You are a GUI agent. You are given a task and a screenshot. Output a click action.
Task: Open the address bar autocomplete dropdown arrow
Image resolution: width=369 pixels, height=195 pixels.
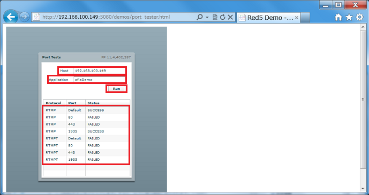207,18
